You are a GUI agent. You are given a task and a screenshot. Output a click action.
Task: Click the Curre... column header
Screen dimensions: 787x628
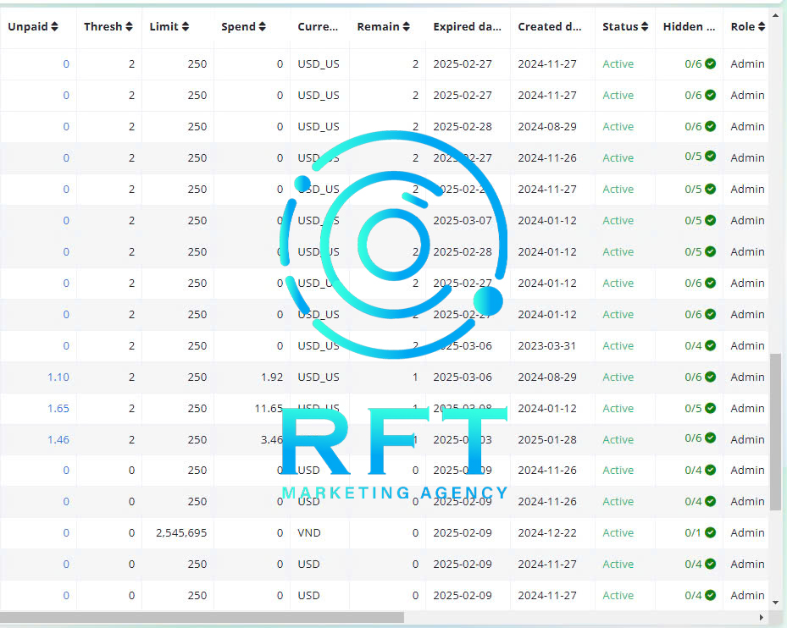coord(318,26)
